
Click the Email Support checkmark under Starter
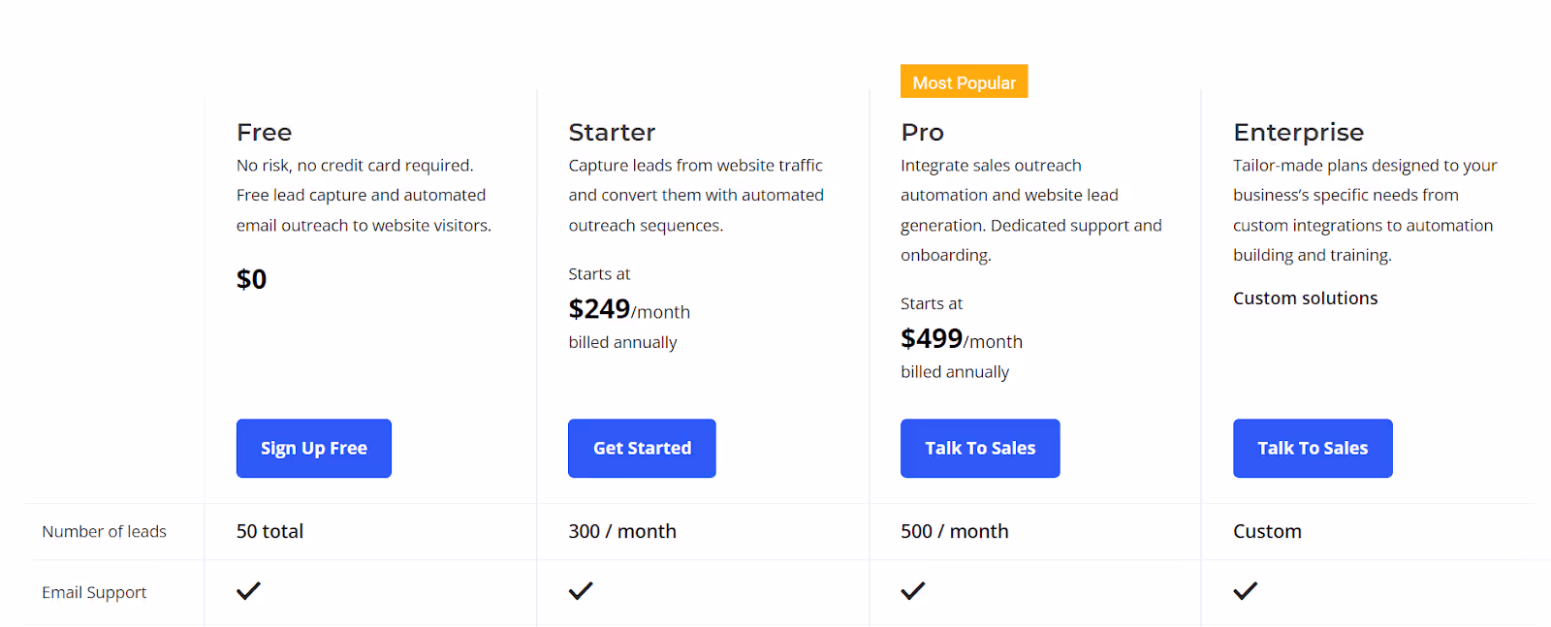coord(580,591)
